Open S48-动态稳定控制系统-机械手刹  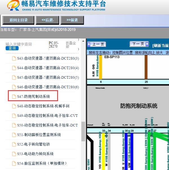coord(43,106)
